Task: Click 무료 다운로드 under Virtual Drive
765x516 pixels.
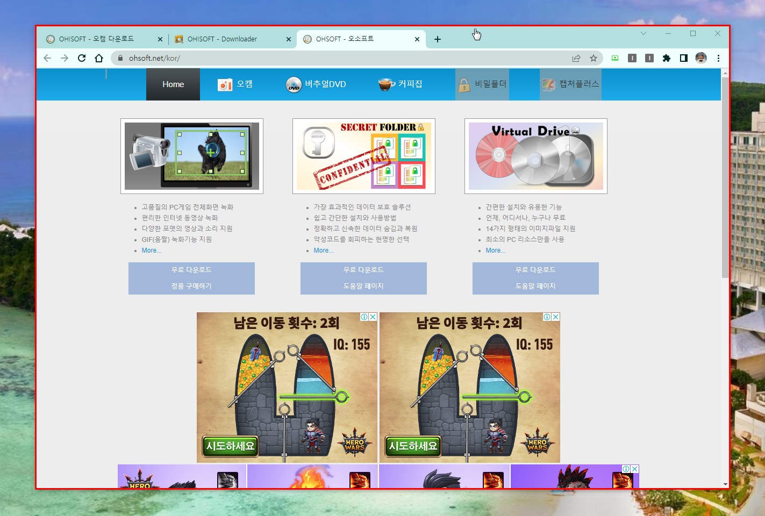Action: [535, 270]
